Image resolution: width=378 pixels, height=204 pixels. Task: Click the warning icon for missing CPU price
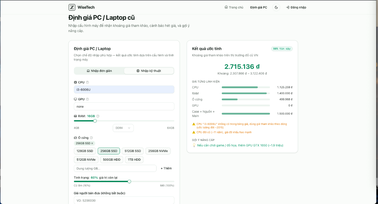194,124
